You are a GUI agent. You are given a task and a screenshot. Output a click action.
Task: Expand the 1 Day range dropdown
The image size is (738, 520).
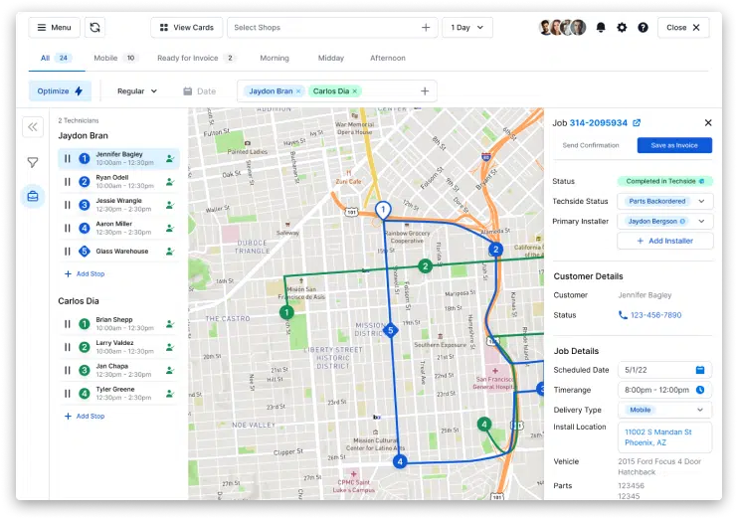[x=466, y=28]
